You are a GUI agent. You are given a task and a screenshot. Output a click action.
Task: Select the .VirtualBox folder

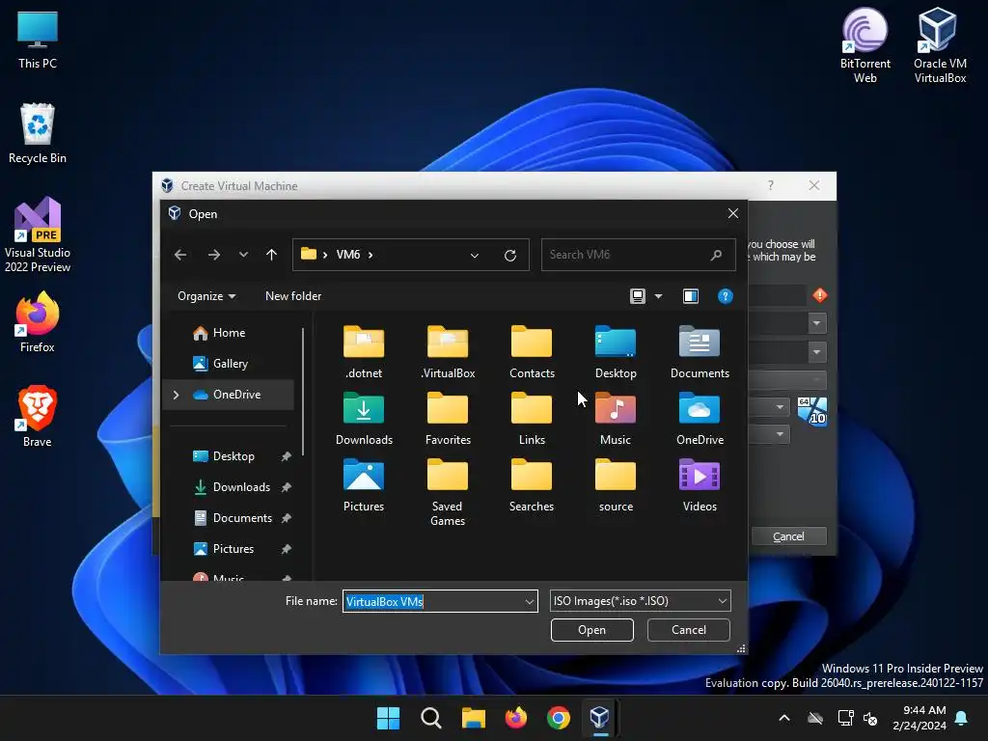click(x=448, y=352)
